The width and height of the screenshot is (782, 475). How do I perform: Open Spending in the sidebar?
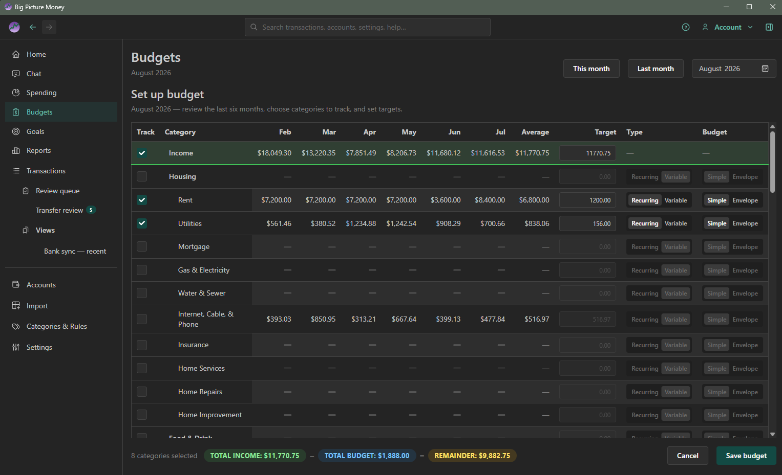click(61, 93)
